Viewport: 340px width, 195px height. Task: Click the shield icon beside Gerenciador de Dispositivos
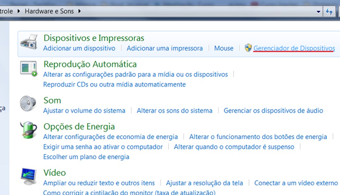248,48
